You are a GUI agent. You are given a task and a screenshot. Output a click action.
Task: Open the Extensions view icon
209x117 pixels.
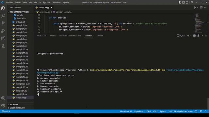pyautogui.click(x=3, y=38)
